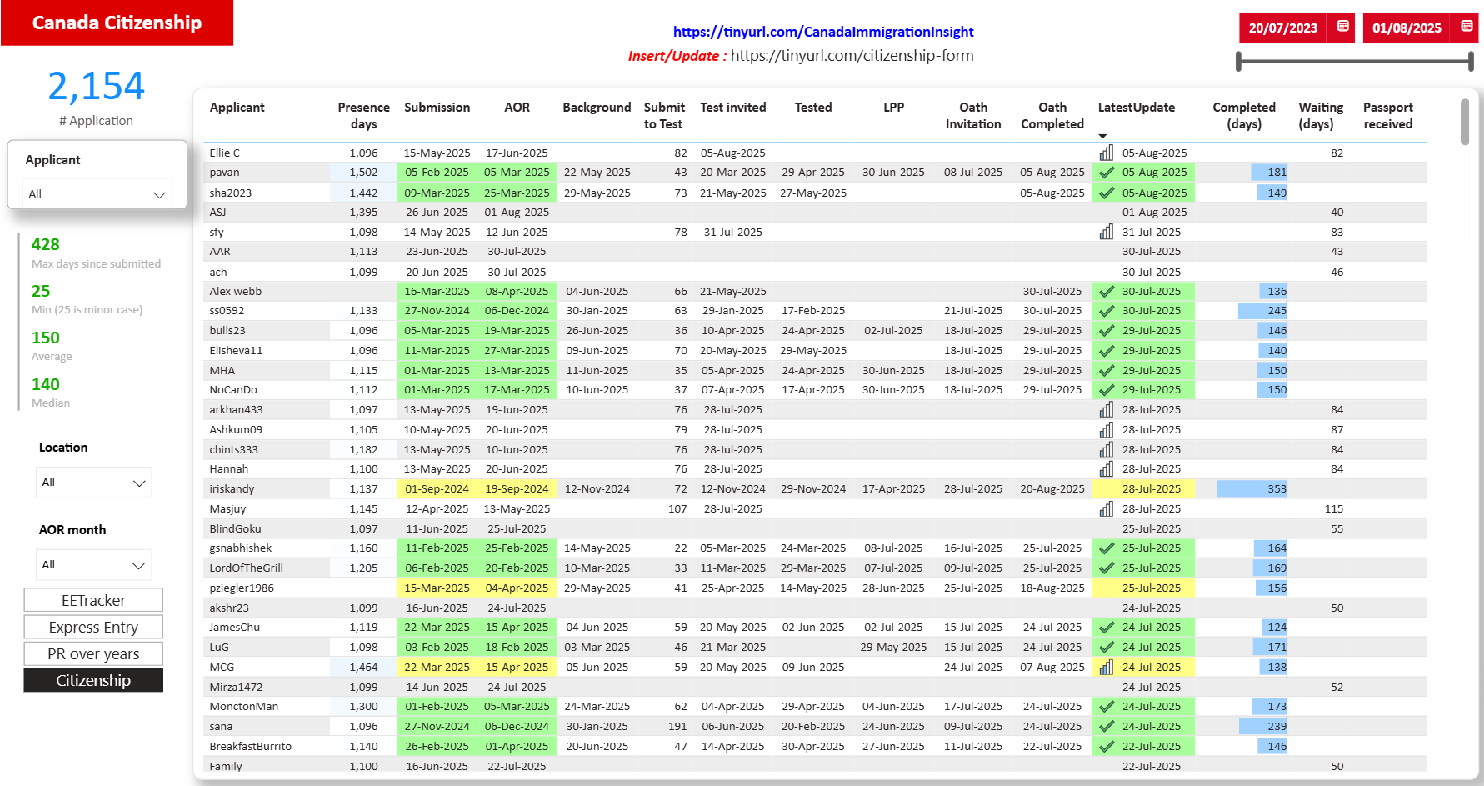This screenshot has height=786, width=1484.
Task: Click the green checkmark in sha2023 row
Action: tap(1107, 193)
